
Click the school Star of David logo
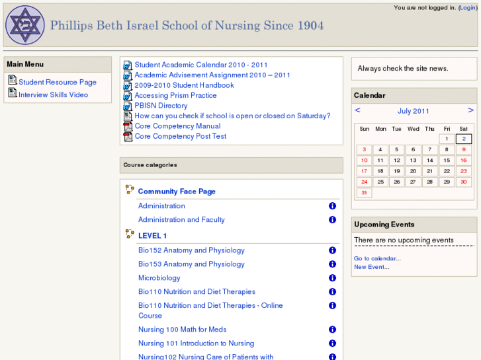(x=25, y=25)
